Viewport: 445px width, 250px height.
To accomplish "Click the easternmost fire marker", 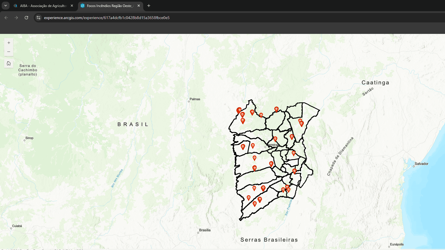I will pos(302,124).
